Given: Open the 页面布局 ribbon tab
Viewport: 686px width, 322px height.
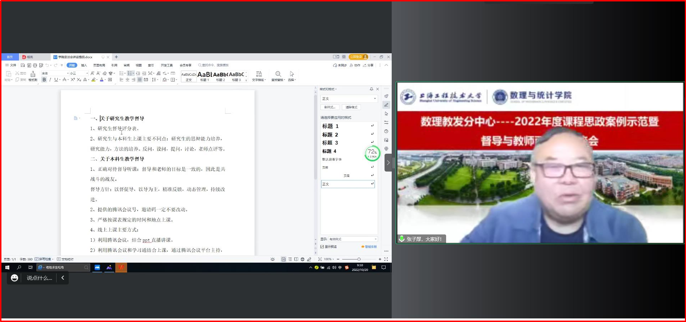Looking at the screenshot, I should tap(99, 65).
